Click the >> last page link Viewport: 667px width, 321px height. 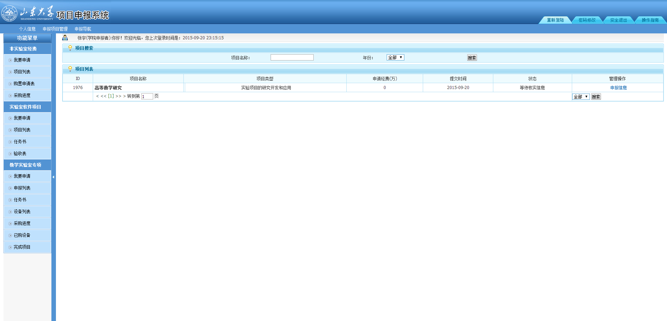click(x=118, y=96)
